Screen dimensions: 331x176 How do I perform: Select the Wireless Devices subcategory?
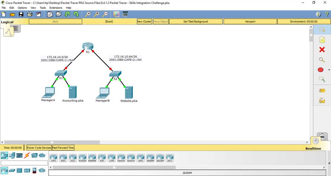point(27,170)
